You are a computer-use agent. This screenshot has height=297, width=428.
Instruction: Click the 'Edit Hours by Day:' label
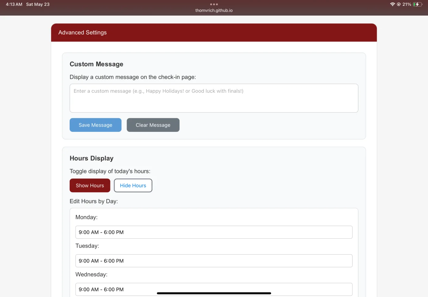pyautogui.click(x=94, y=201)
